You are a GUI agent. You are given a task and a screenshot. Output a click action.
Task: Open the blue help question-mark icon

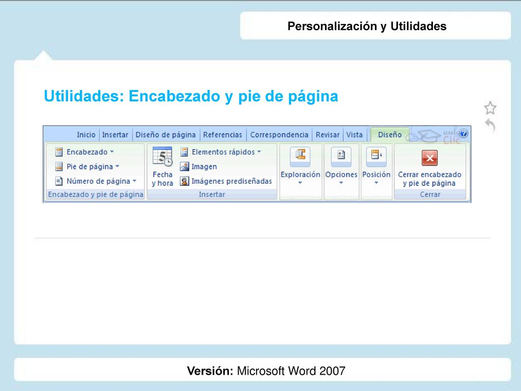[464, 134]
